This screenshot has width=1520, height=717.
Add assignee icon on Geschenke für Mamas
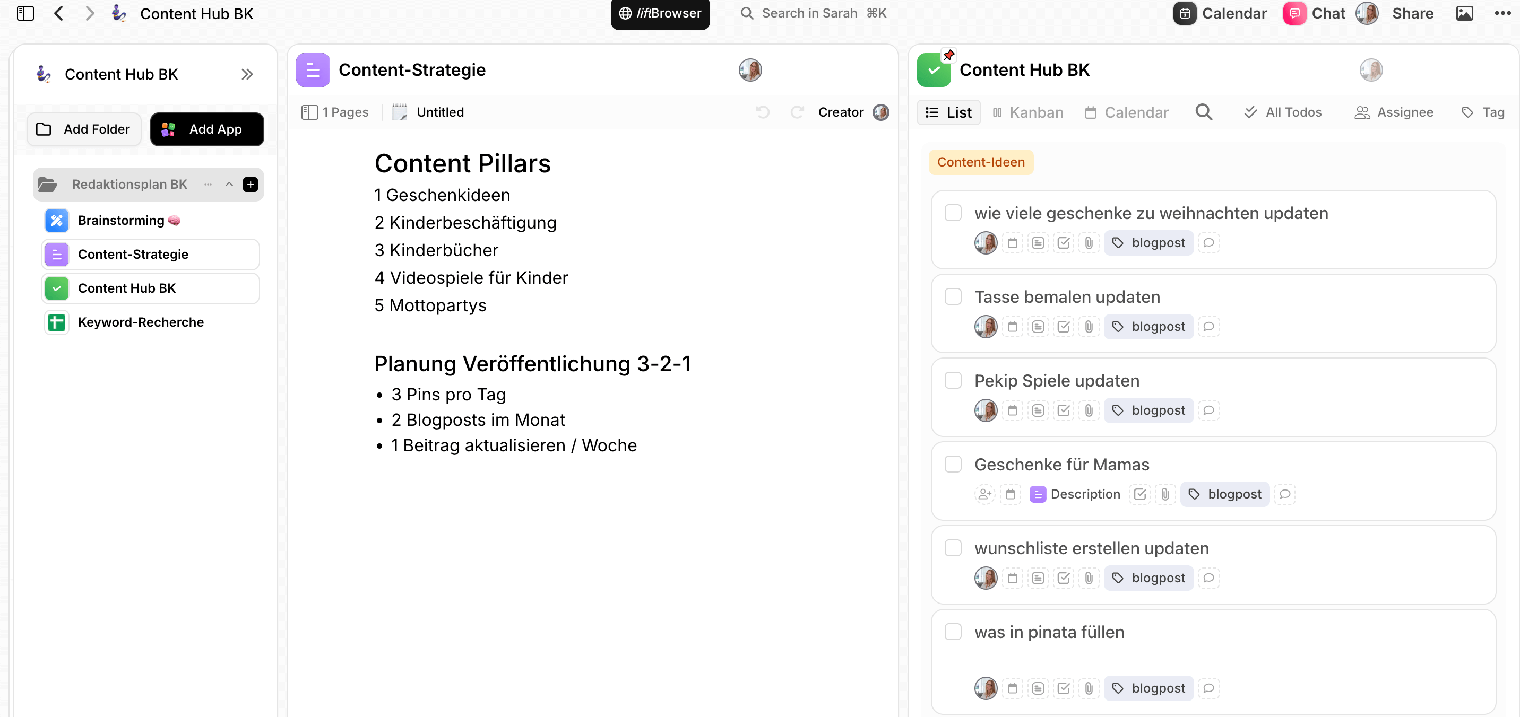pyautogui.click(x=984, y=494)
